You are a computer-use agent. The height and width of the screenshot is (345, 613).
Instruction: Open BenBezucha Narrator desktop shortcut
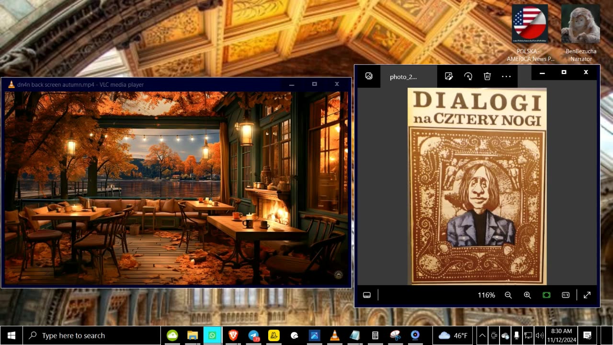point(580,34)
